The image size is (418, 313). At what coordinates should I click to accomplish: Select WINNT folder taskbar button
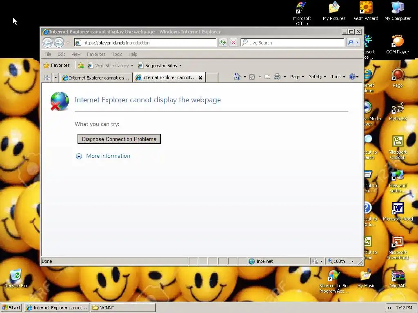(123, 308)
